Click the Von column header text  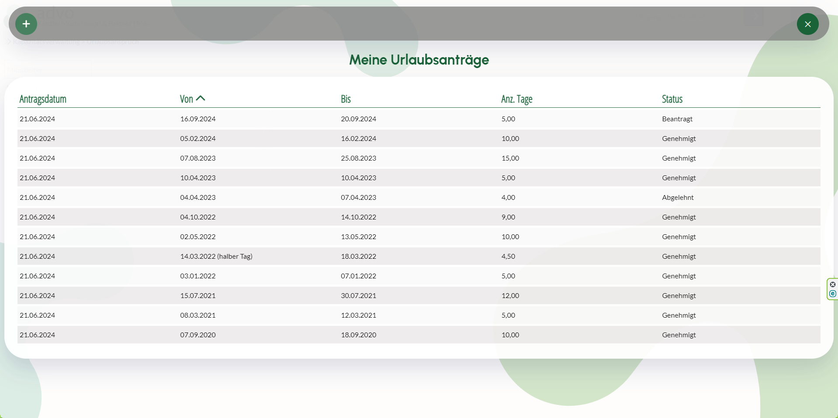tap(186, 99)
